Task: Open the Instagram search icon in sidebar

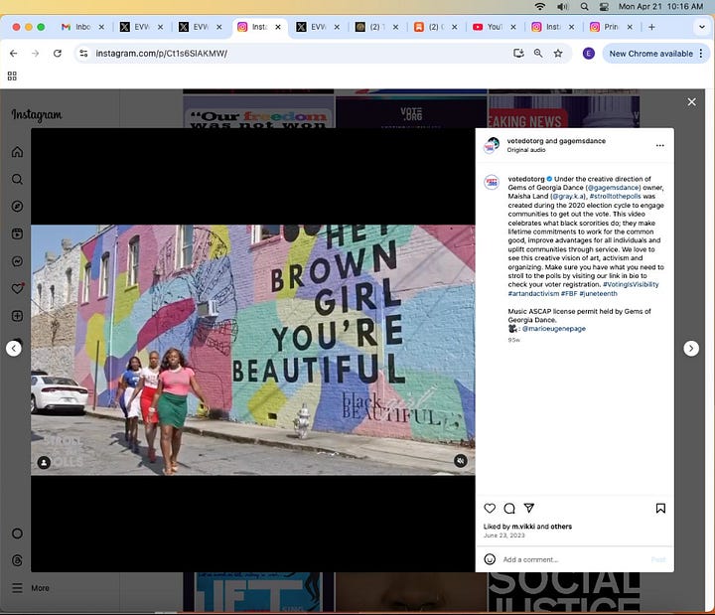Action: coord(17,179)
